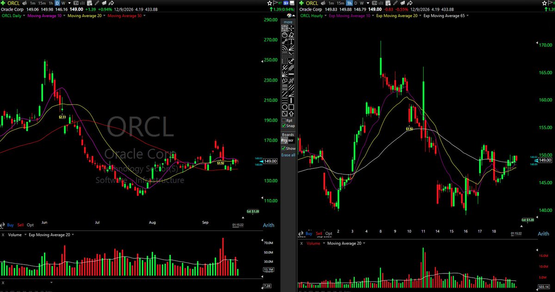The width and height of the screenshot is (555, 292).
Task: Click Buy on the right chart
Action: pos(309,234)
